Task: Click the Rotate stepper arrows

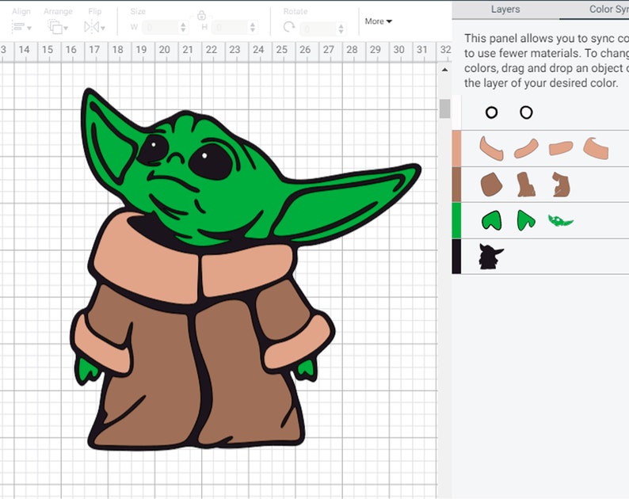Action: point(341,29)
